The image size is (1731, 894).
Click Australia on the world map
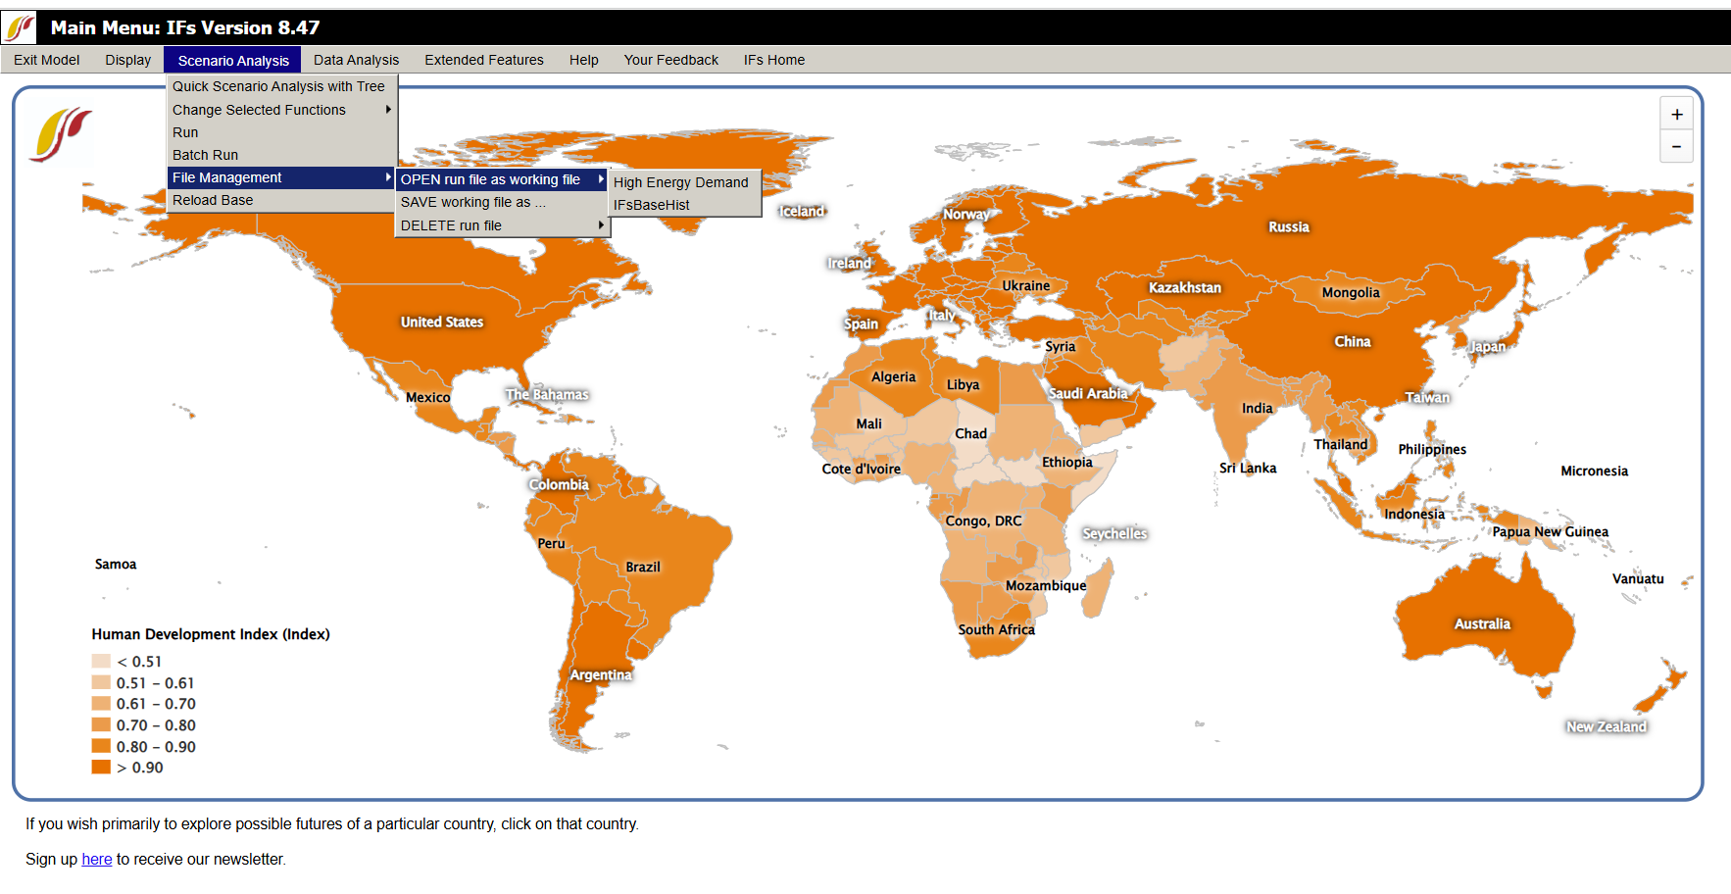pos(1481,623)
